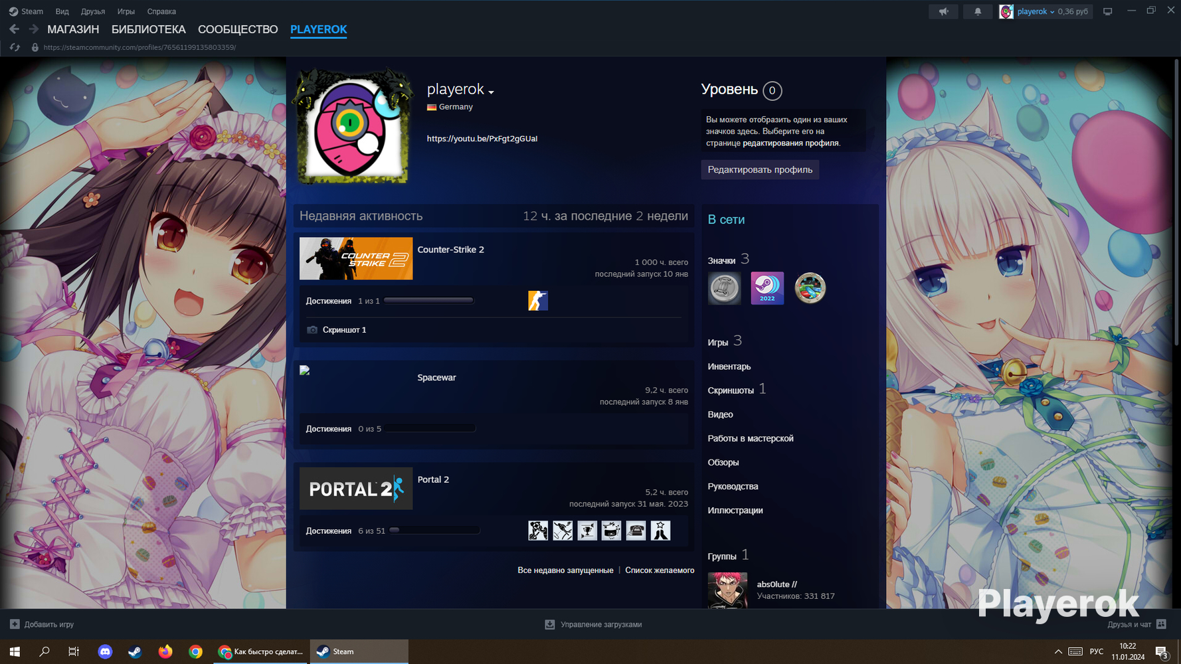The height and width of the screenshot is (664, 1181).
Task: Open the absOlute // group avatar
Action: (x=727, y=590)
